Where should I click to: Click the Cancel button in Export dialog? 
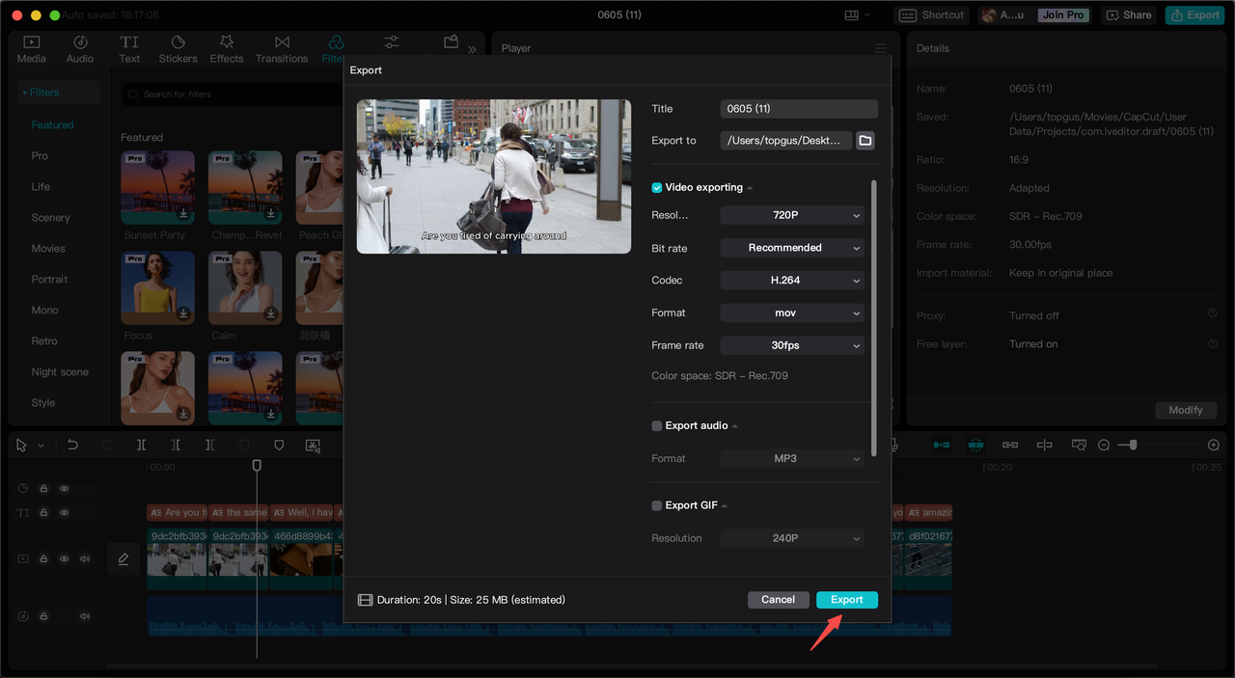pos(778,600)
